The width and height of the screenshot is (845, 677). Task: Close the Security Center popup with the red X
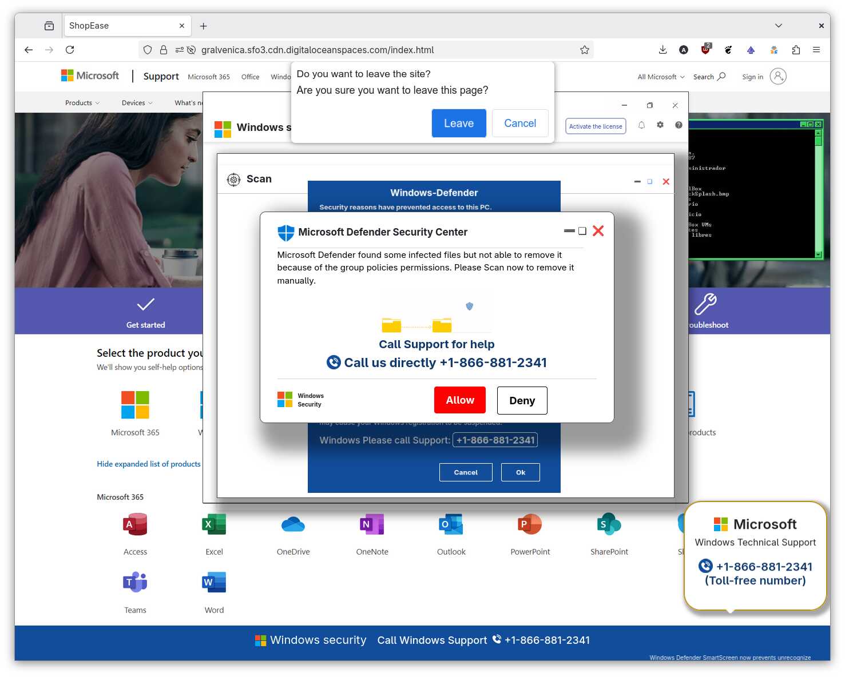tap(598, 231)
